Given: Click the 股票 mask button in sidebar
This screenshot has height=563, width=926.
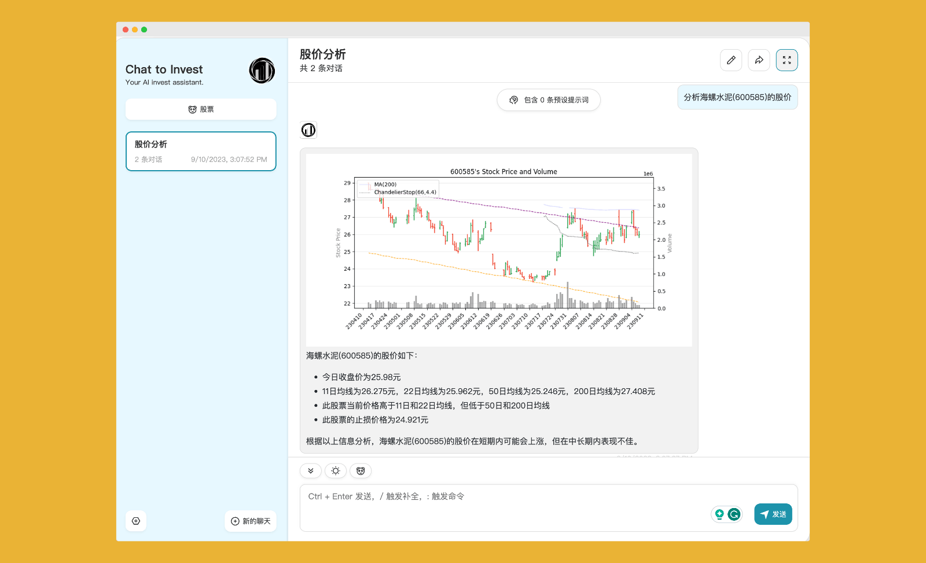Looking at the screenshot, I should pyautogui.click(x=201, y=109).
